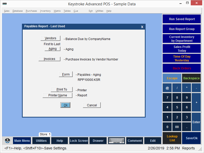Click the 'RPP10000.KSR' form file name
This screenshot has width=204, height=153.
89,80
